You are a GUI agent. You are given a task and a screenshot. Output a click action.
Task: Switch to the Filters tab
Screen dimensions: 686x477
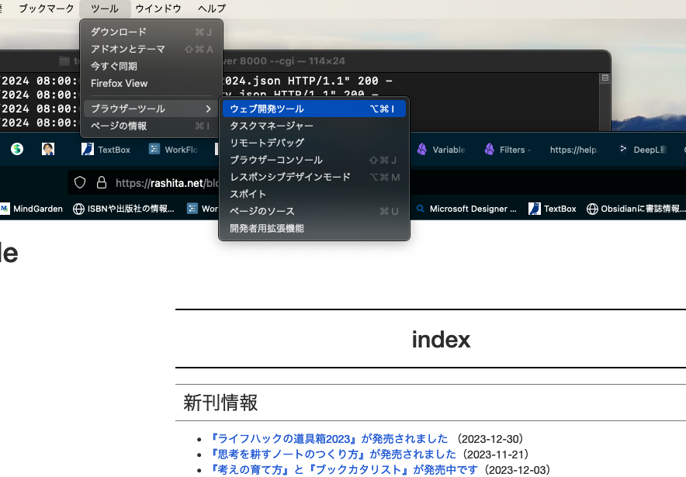507,150
